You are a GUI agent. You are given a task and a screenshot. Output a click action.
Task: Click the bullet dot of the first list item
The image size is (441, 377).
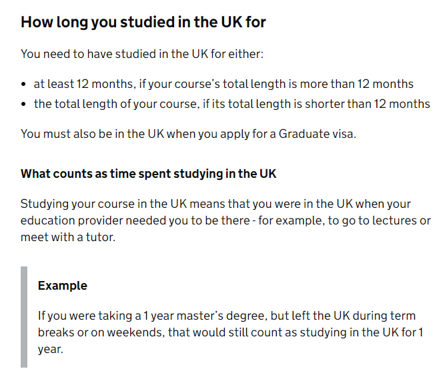23,84
